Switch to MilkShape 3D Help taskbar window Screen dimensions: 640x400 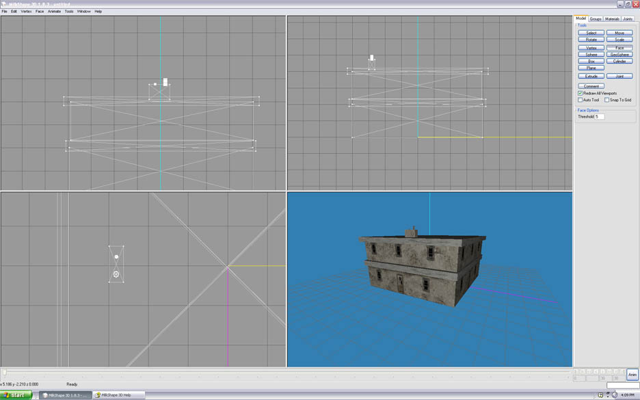[x=119, y=395]
